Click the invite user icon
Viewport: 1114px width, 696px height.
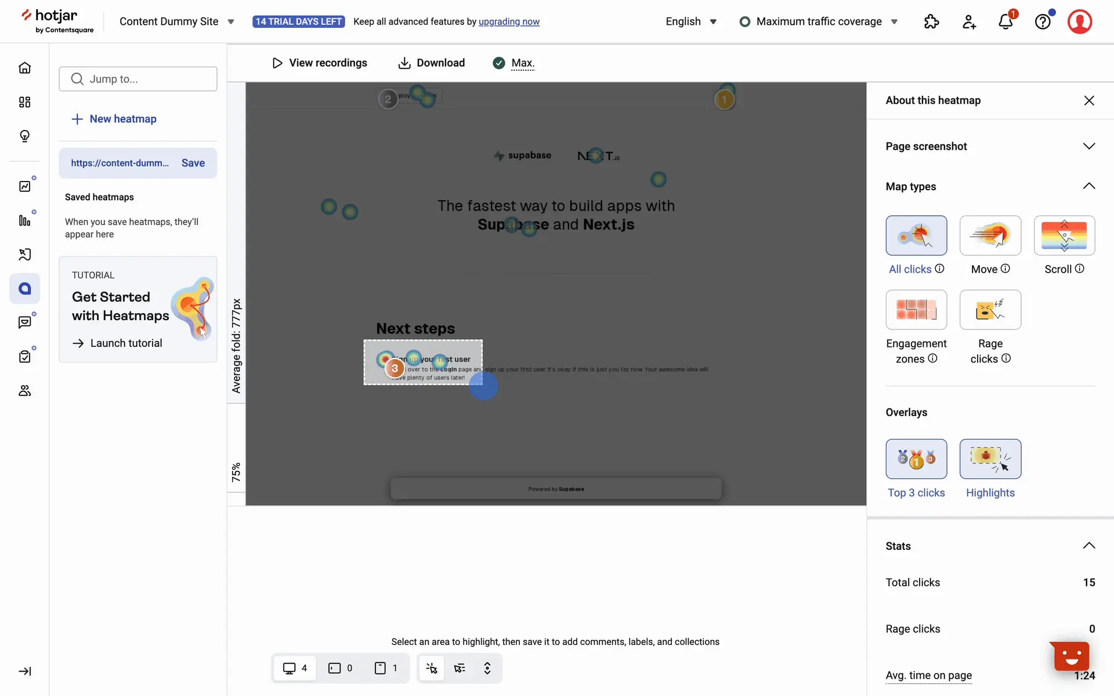click(x=969, y=22)
